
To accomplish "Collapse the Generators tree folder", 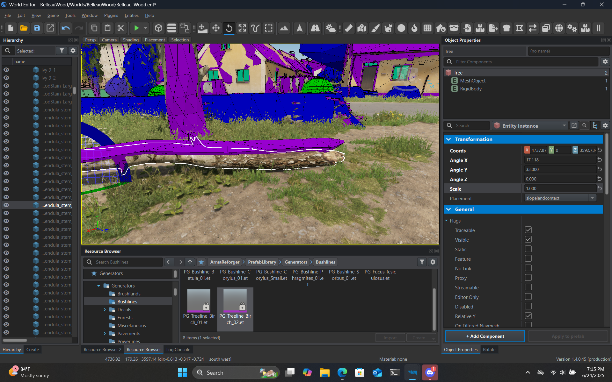I will point(99,286).
